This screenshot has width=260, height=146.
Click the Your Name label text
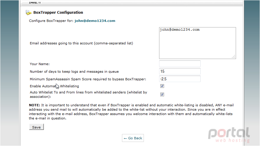pyautogui.click(x=40, y=64)
